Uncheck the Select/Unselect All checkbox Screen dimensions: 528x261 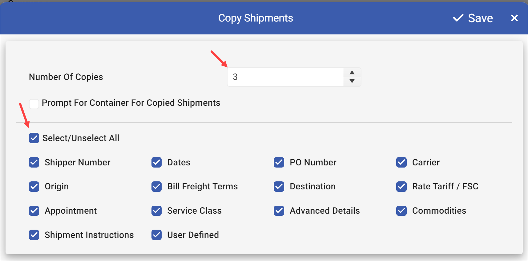34,138
